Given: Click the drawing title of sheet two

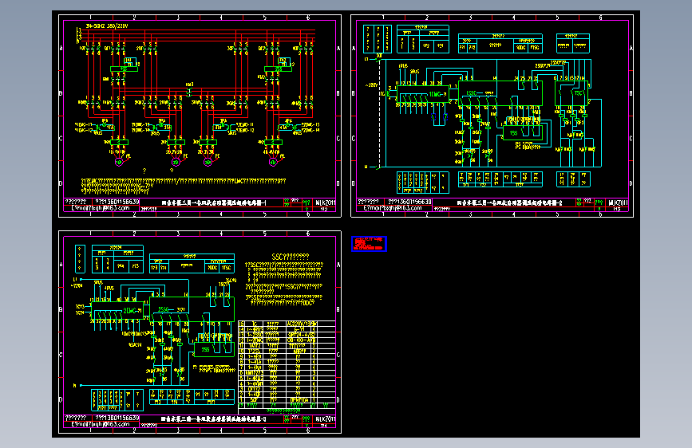Looking at the screenshot, I should coord(509,202).
